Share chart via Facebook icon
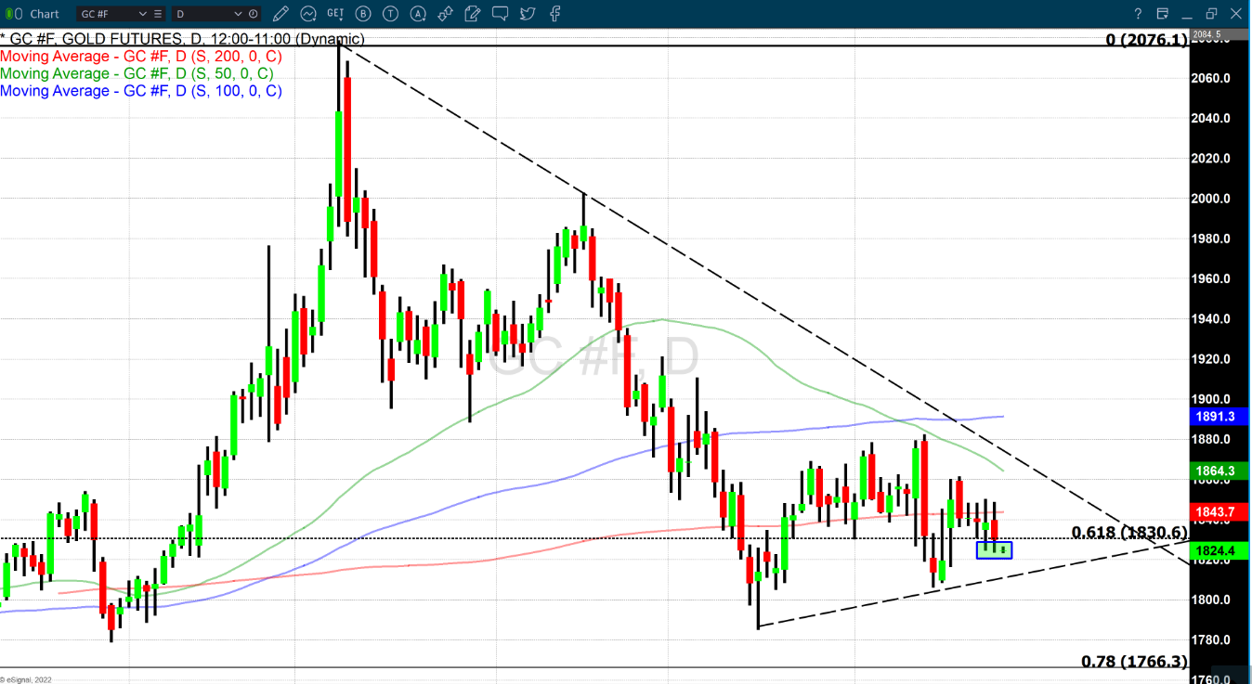The height and width of the screenshot is (684, 1252). 555,14
